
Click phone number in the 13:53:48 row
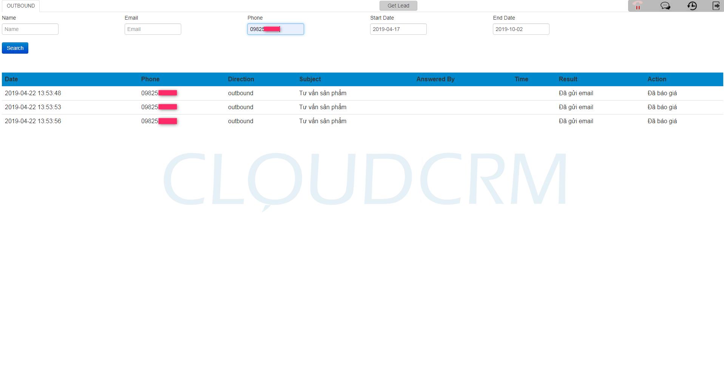[x=159, y=93]
